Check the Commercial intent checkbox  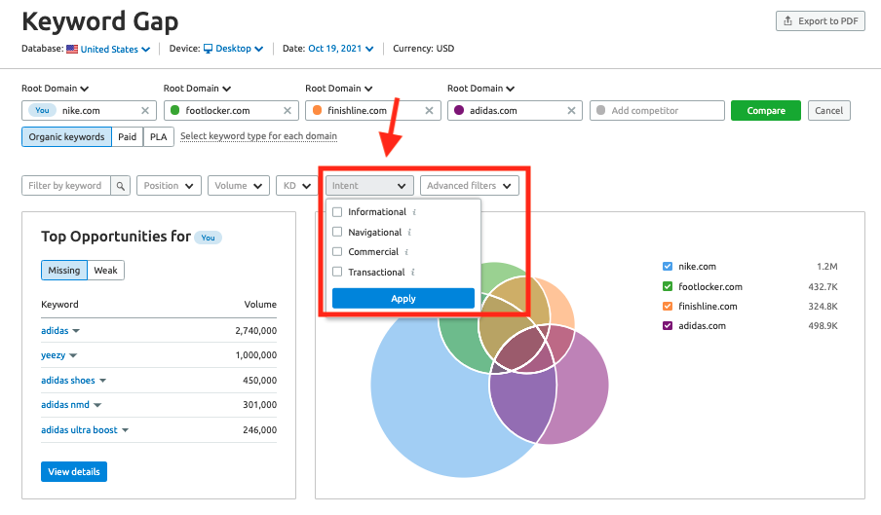(x=337, y=251)
